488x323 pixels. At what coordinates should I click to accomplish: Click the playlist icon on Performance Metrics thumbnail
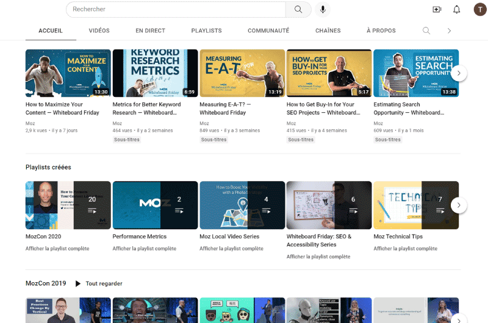(x=179, y=211)
